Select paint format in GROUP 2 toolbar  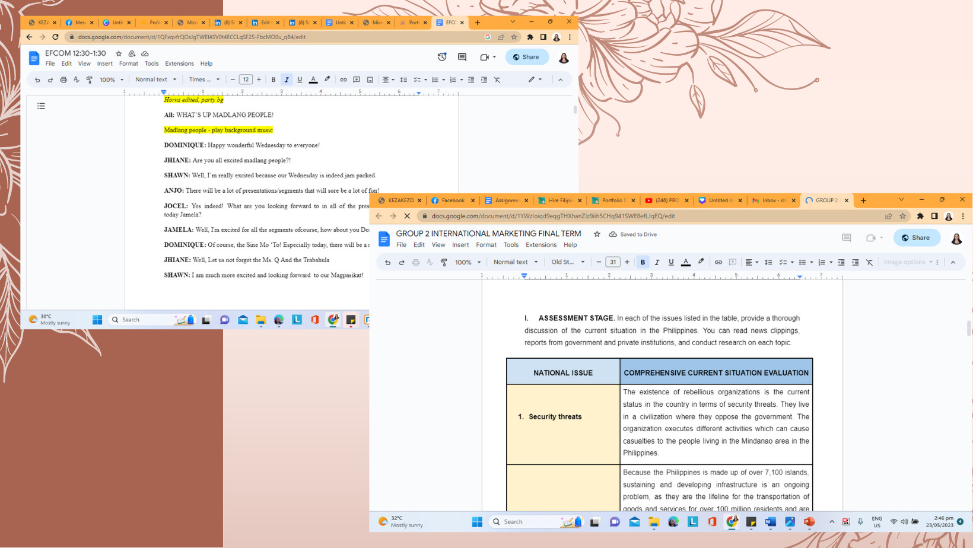(x=444, y=262)
